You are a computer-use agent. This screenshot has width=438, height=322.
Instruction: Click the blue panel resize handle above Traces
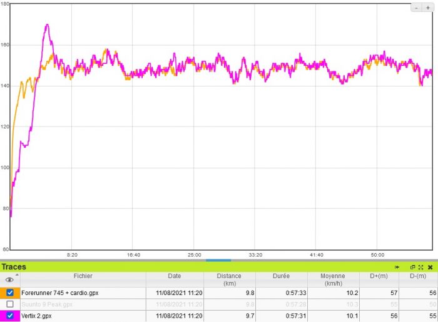(218, 260)
